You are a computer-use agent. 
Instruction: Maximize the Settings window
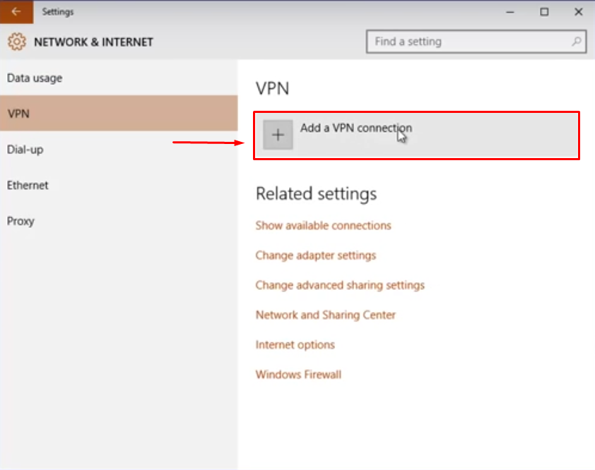pyautogui.click(x=544, y=12)
